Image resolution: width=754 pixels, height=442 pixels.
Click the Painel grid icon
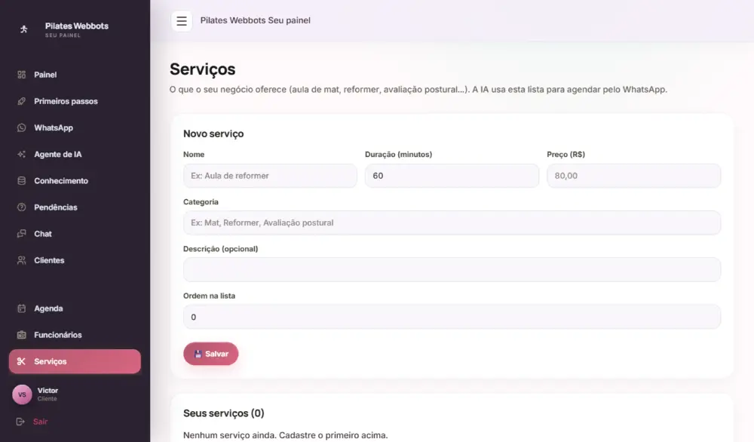(x=22, y=75)
